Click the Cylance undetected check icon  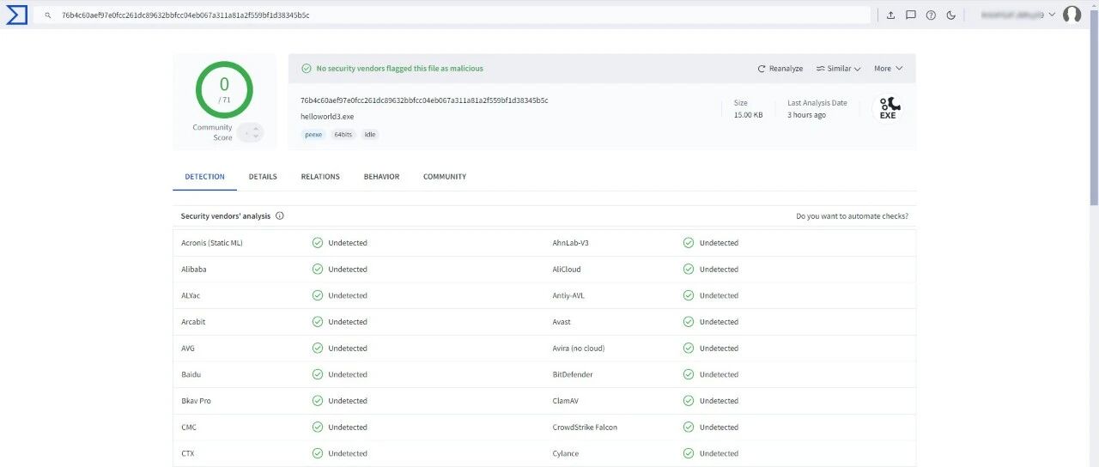tap(689, 453)
